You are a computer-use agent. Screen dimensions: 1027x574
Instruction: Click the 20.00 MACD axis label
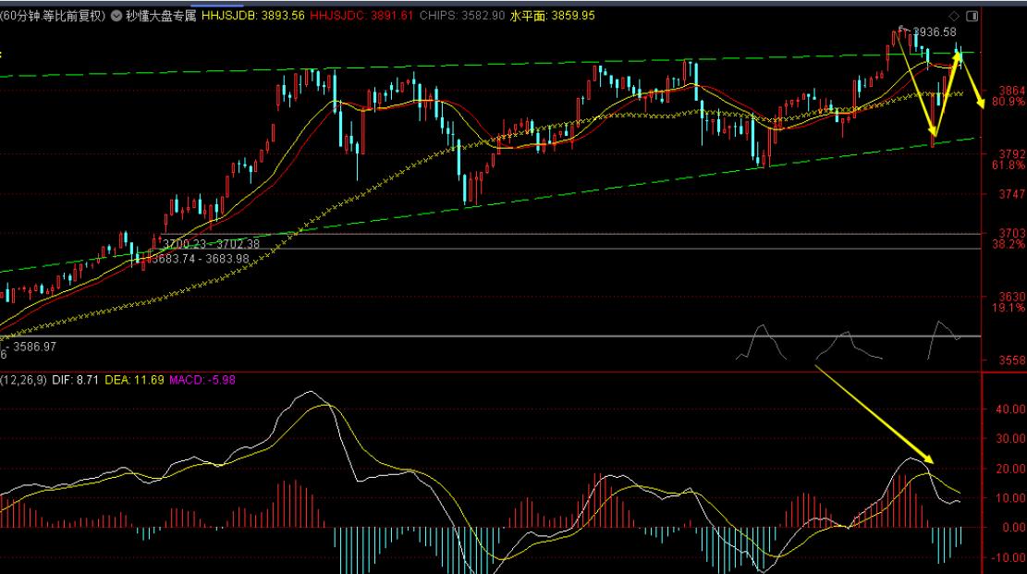[x=1010, y=469]
